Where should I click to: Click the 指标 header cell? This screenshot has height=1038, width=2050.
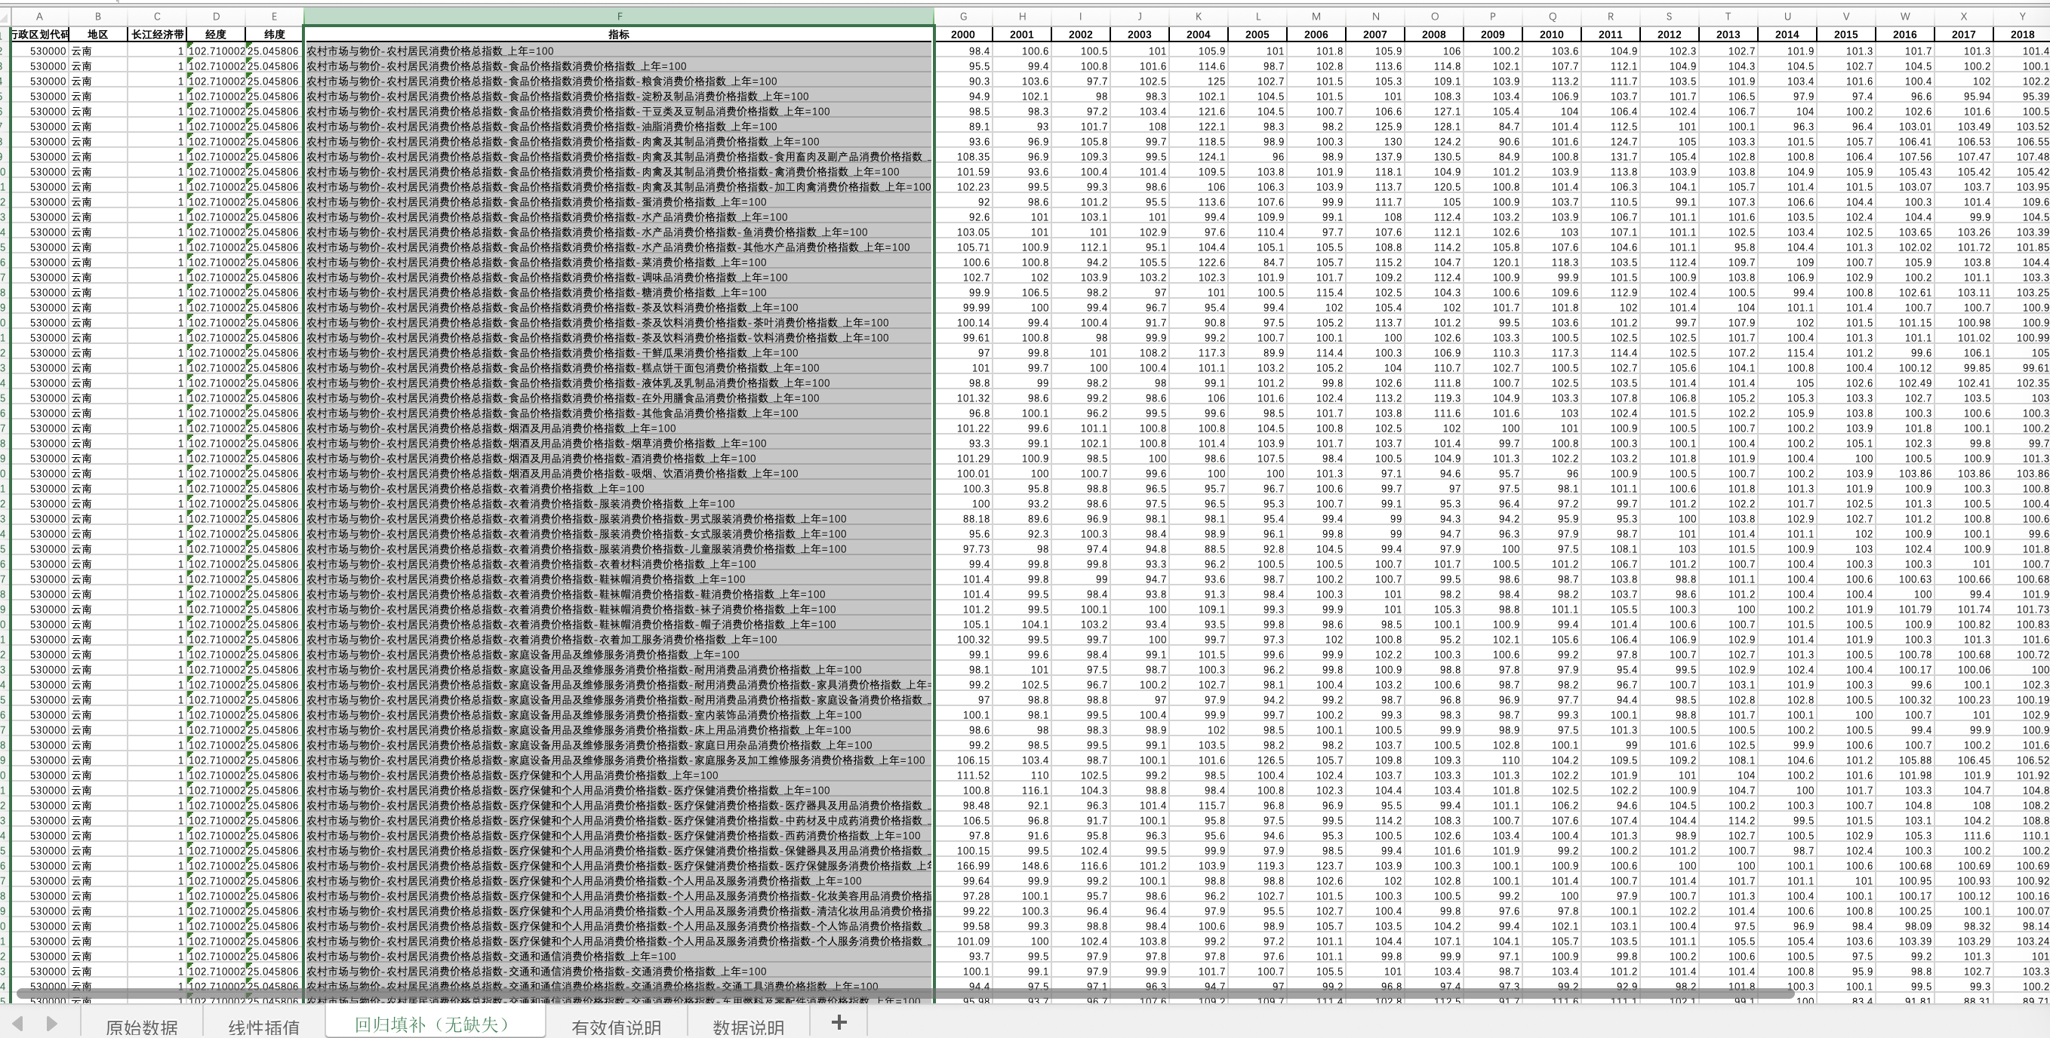[618, 34]
